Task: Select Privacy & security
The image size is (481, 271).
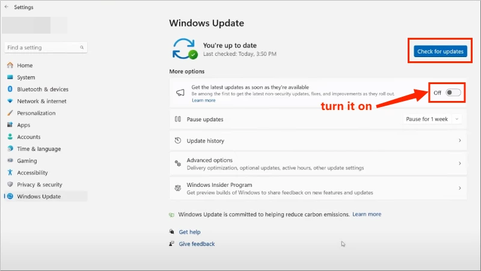Action: coord(46,184)
